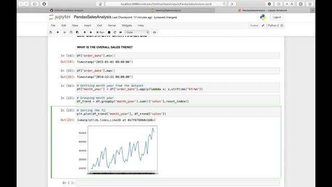Click the Python logo icon

click(x=263, y=17)
